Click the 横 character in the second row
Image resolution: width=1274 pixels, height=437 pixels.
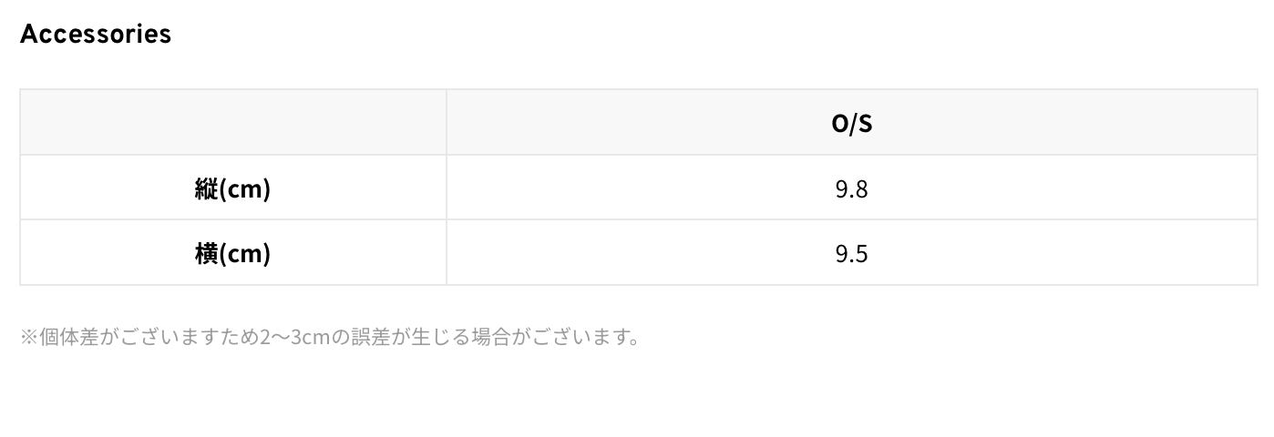pos(205,253)
